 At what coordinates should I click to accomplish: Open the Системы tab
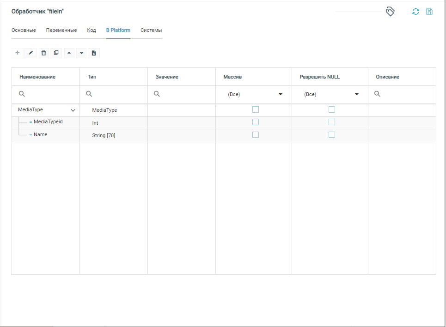point(151,30)
